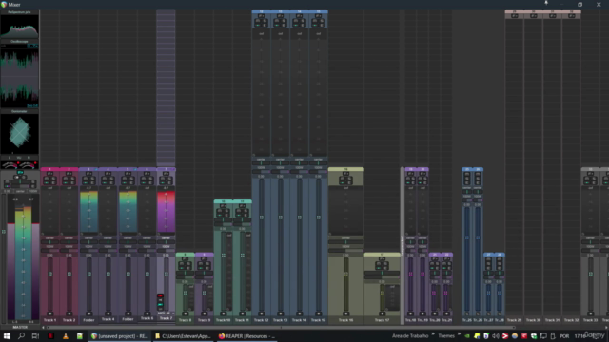The height and width of the screenshot is (342, 609).
Task: Click the POR language indicator
Action: coord(564,336)
